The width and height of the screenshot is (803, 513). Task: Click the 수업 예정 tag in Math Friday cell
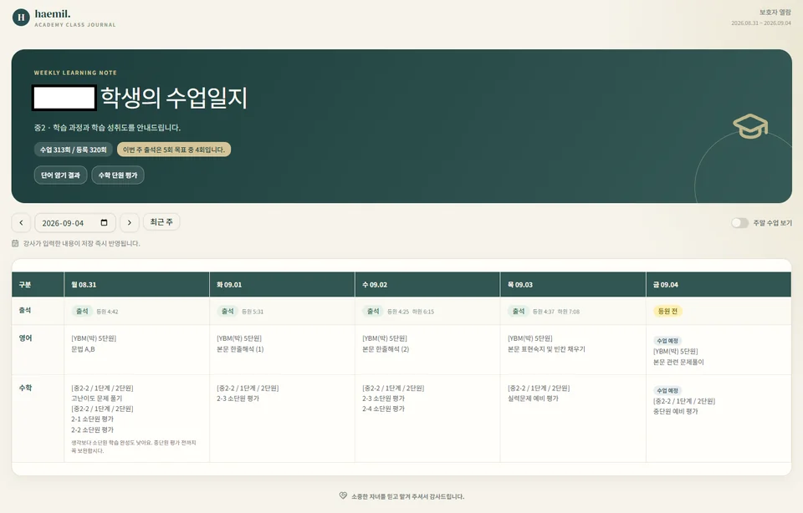667,390
